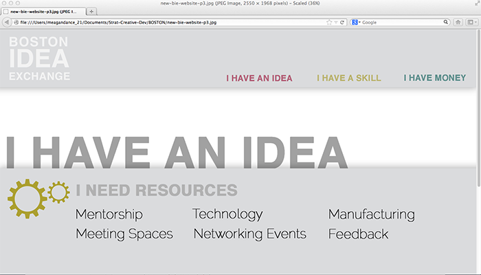This screenshot has height=275, width=481.
Task: Click the small yellow gear icon
Action: click(x=58, y=192)
